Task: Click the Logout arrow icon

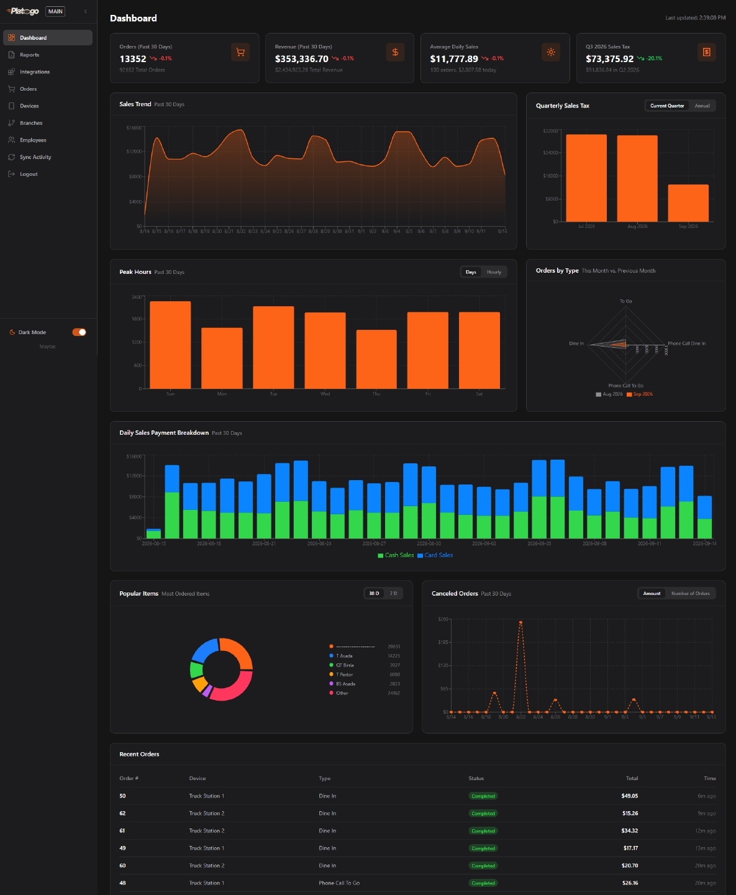Action: (x=11, y=174)
